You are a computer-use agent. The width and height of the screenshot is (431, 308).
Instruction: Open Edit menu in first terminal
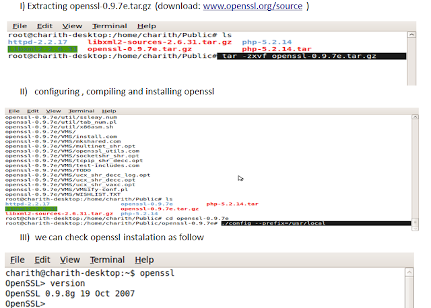pos(45,26)
